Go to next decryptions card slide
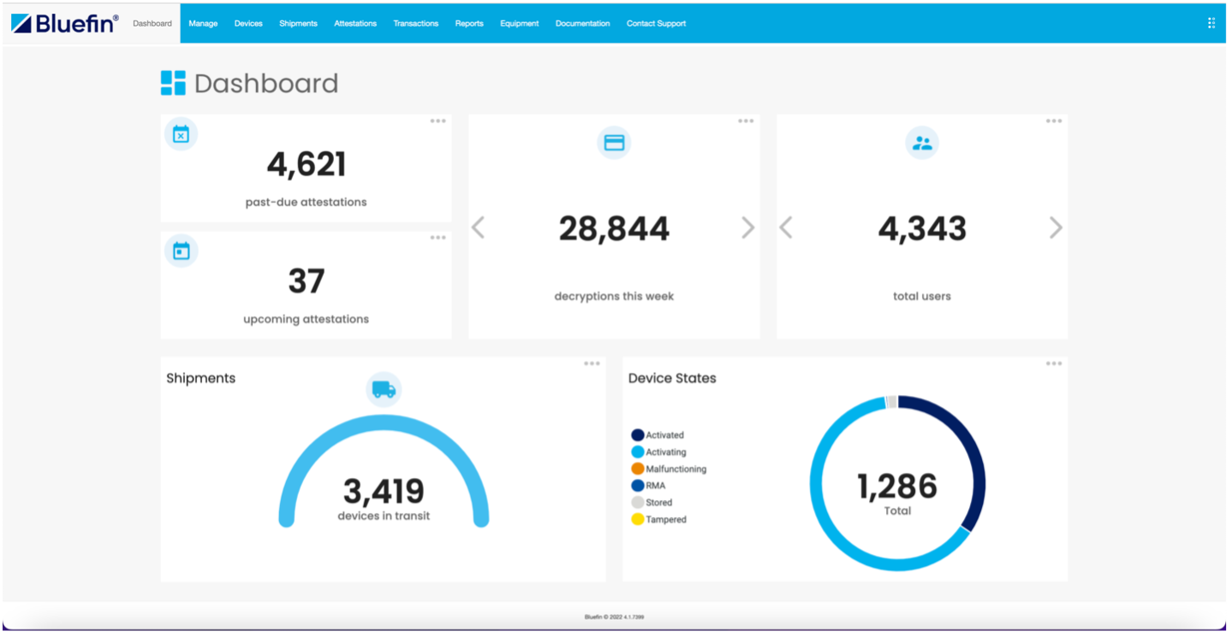The image size is (1232, 637). pyautogui.click(x=747, y=227)
